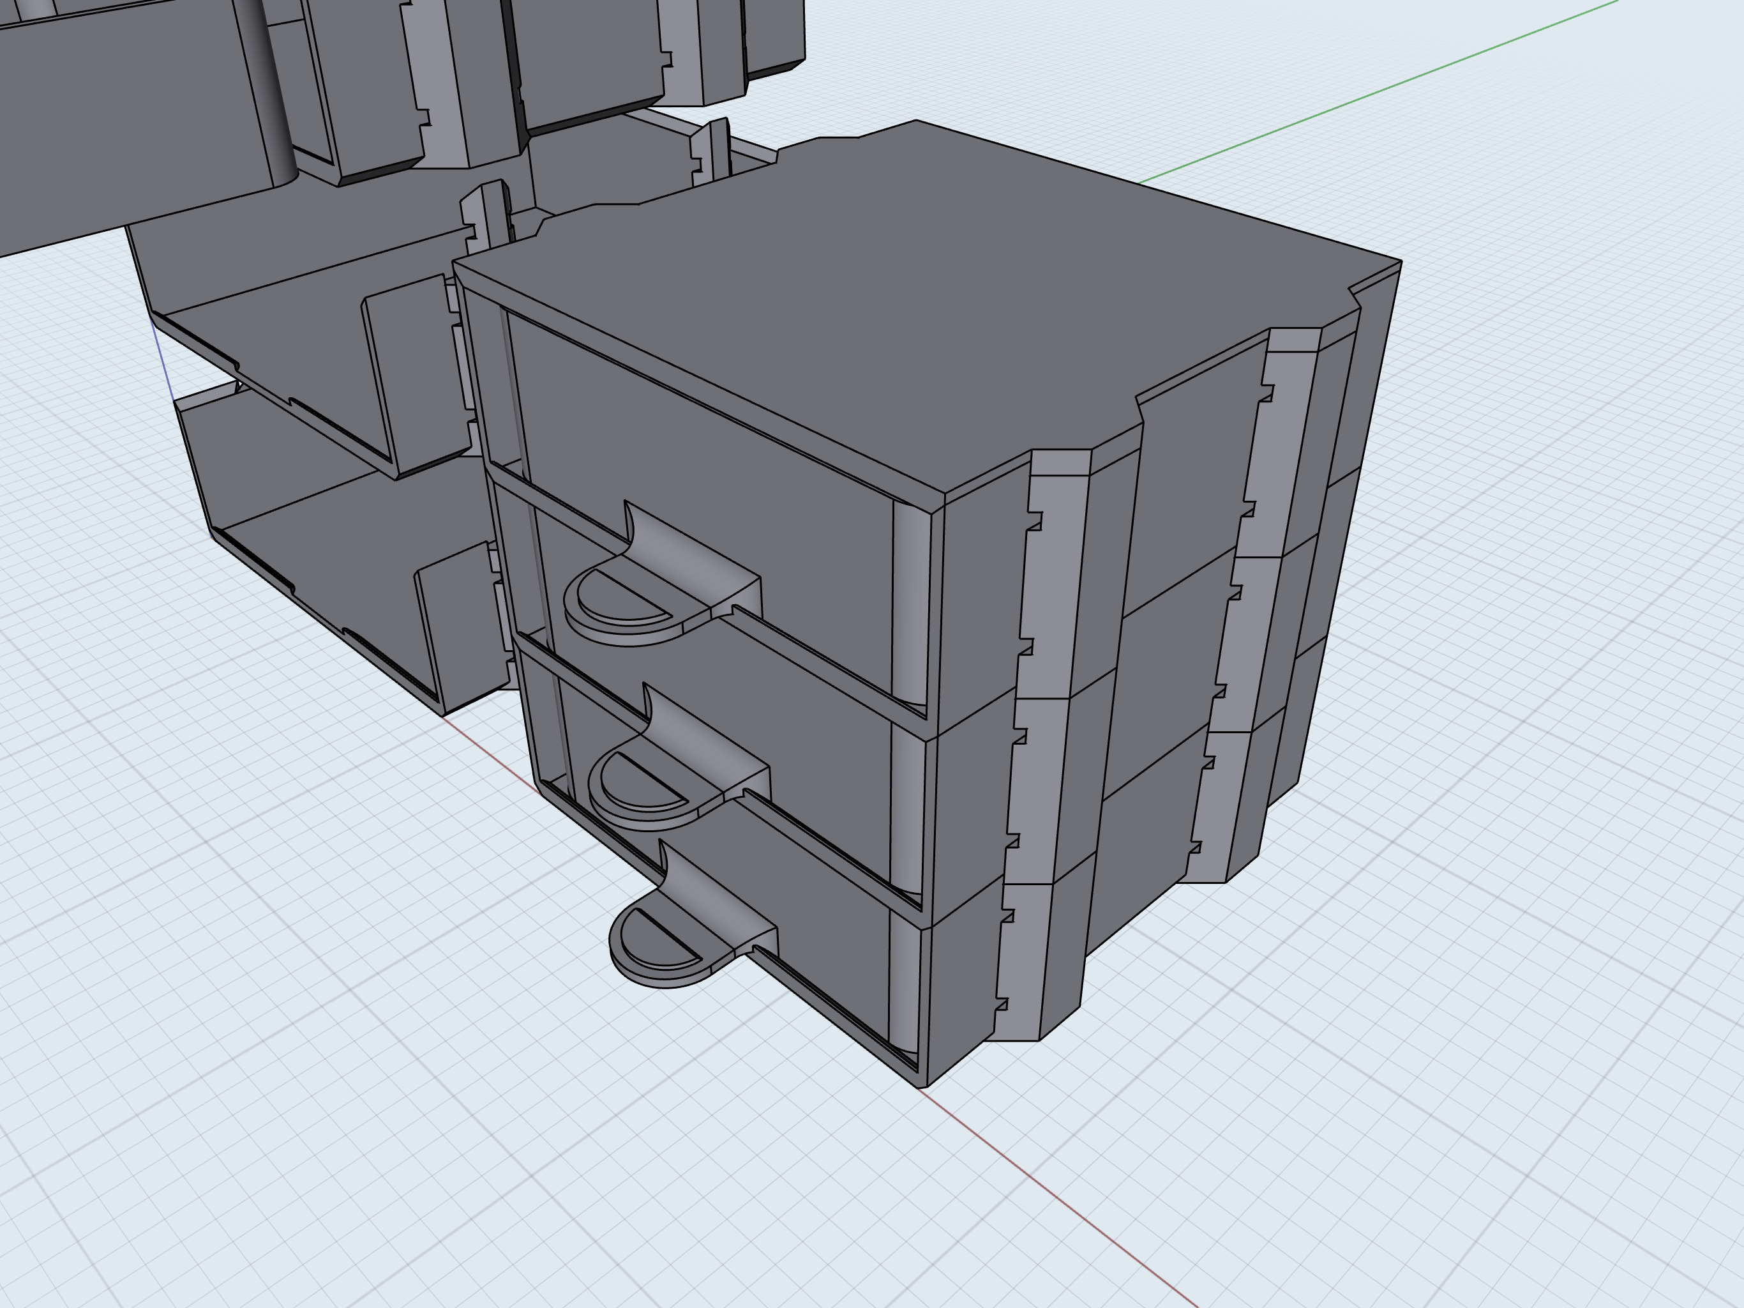
Task: Select the red axis line on the grid
Action: [1058, 1198]
